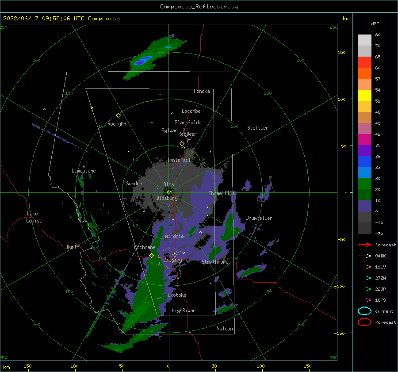This screenshot has height=372, width=398.
Task: Click the Strathmore town label
Action: (x=215, y=262)
